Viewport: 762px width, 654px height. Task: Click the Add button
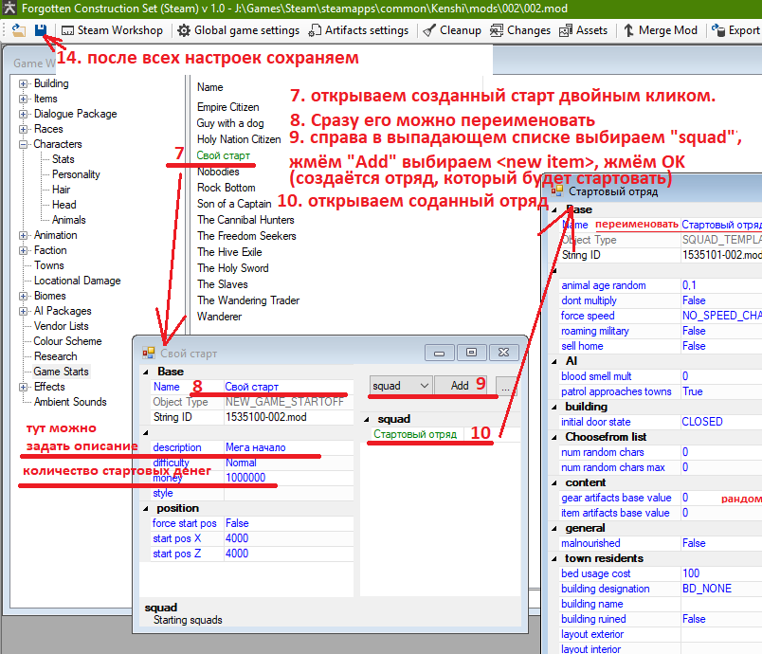[460, 386]
